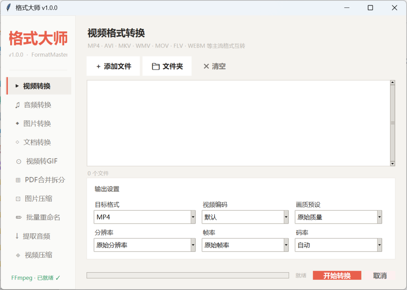This screenshot has height=290, width=407.
Task: Click the feather app icon in the title bar
Action: pyautogui.click(x=9, y=8)
